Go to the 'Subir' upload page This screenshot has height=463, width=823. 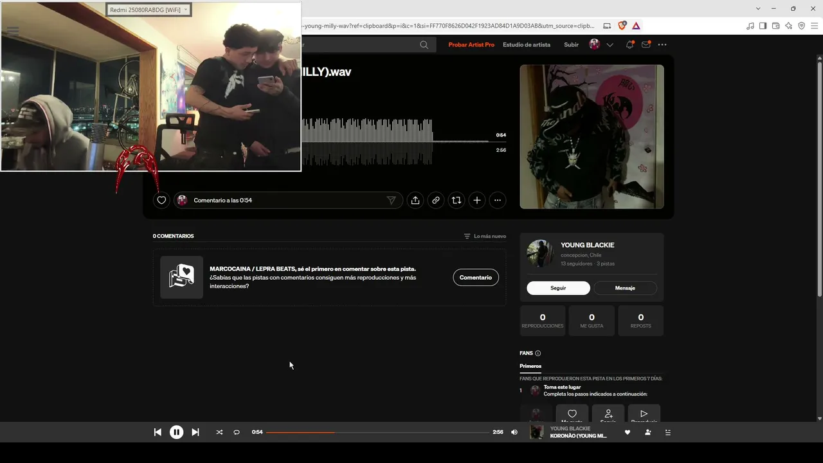571,45
